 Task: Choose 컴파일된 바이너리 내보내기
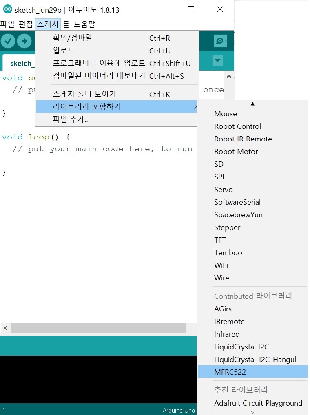pyautogui.click(x=117, y=76)
